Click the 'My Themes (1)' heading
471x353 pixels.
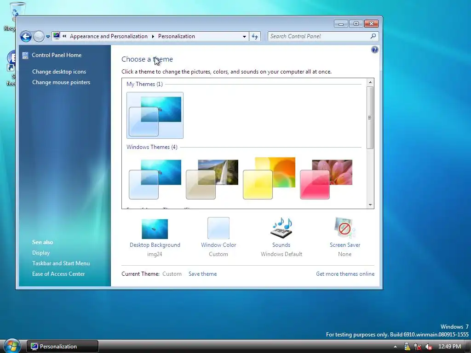click(x=144, y=84)
